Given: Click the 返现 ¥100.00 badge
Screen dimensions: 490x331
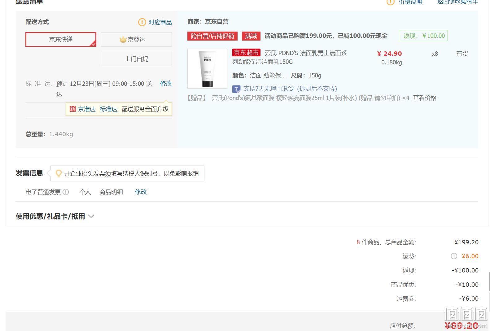Looking at the screenshot, I should coord(423,36).
